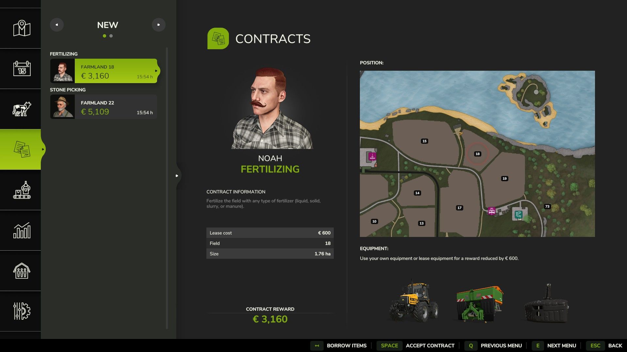Expand the side panel divider arrow

coord(177,176)
